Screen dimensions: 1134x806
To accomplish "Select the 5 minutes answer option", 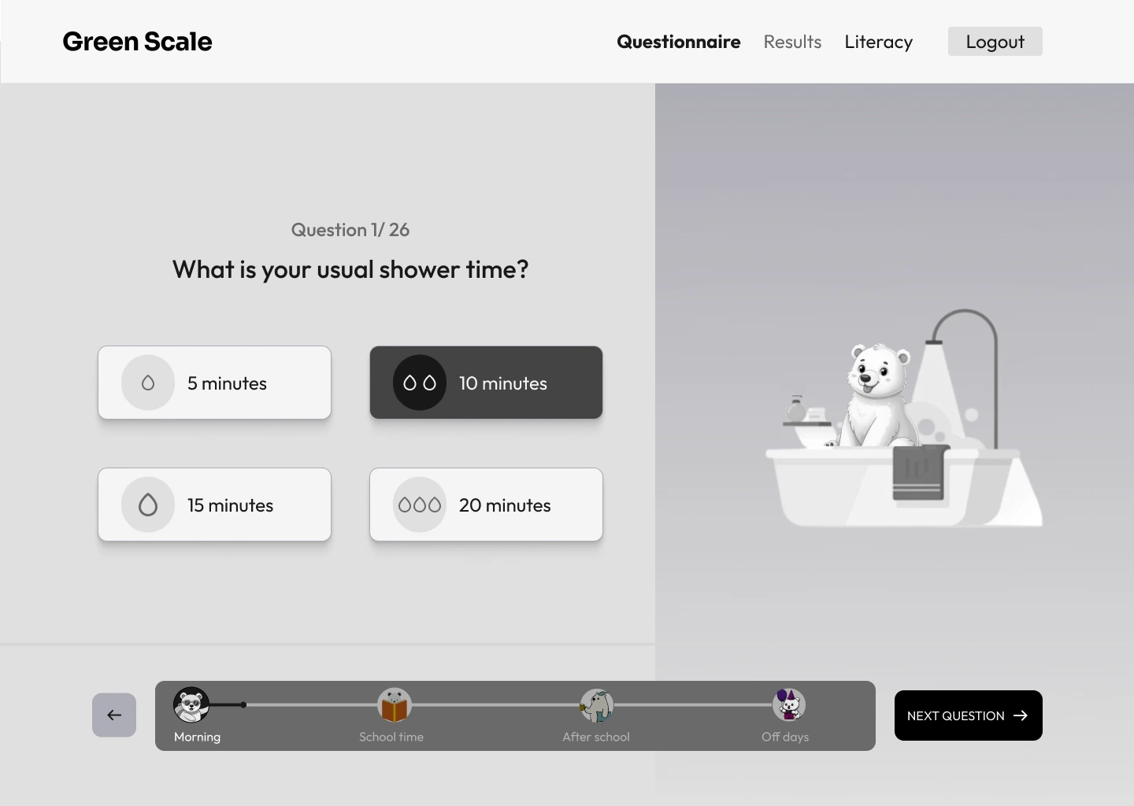I will (x=214, y=383).
